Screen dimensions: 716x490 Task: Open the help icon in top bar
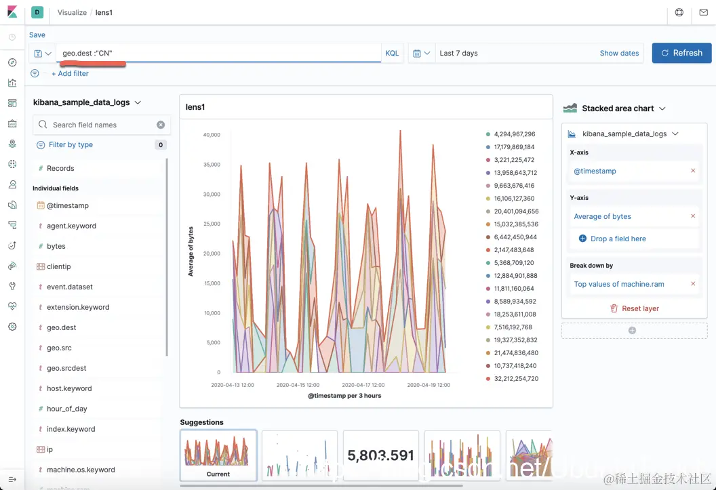click(679, 13)
